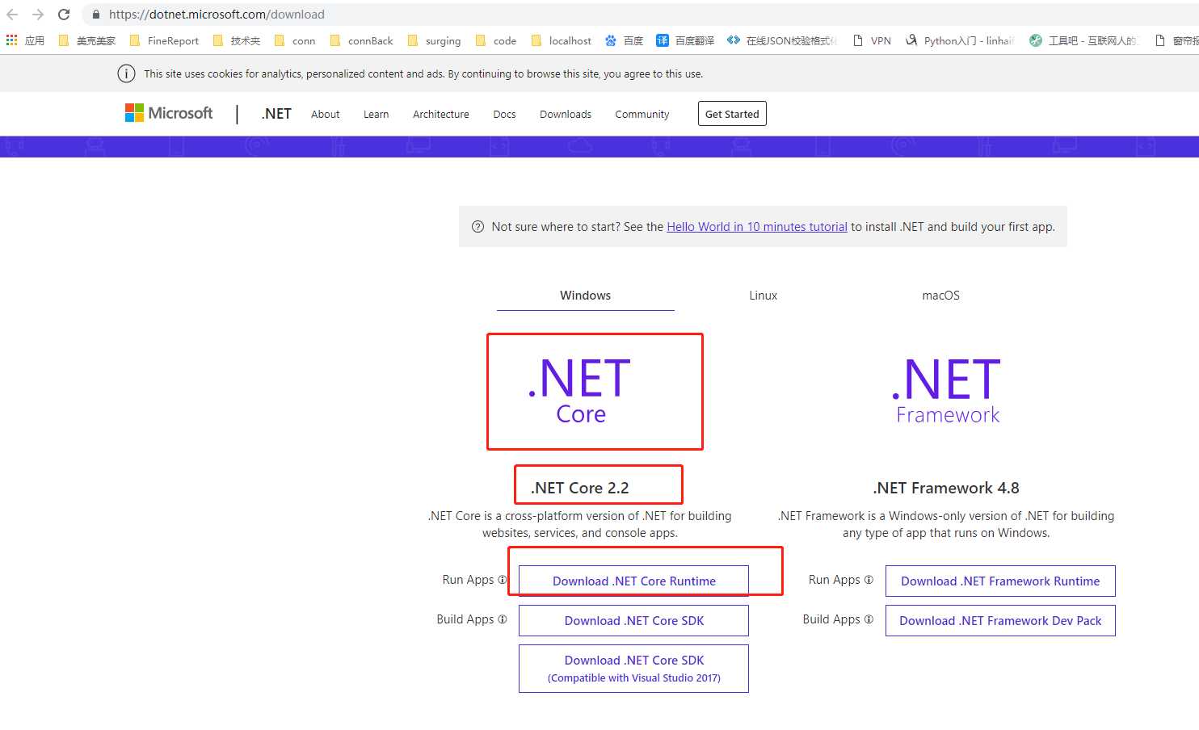Screen dimensions: 1199x730
Task: Click the Build Apps info icon under .NET Core
Action: pyautogui.click(x=502, y=619)
